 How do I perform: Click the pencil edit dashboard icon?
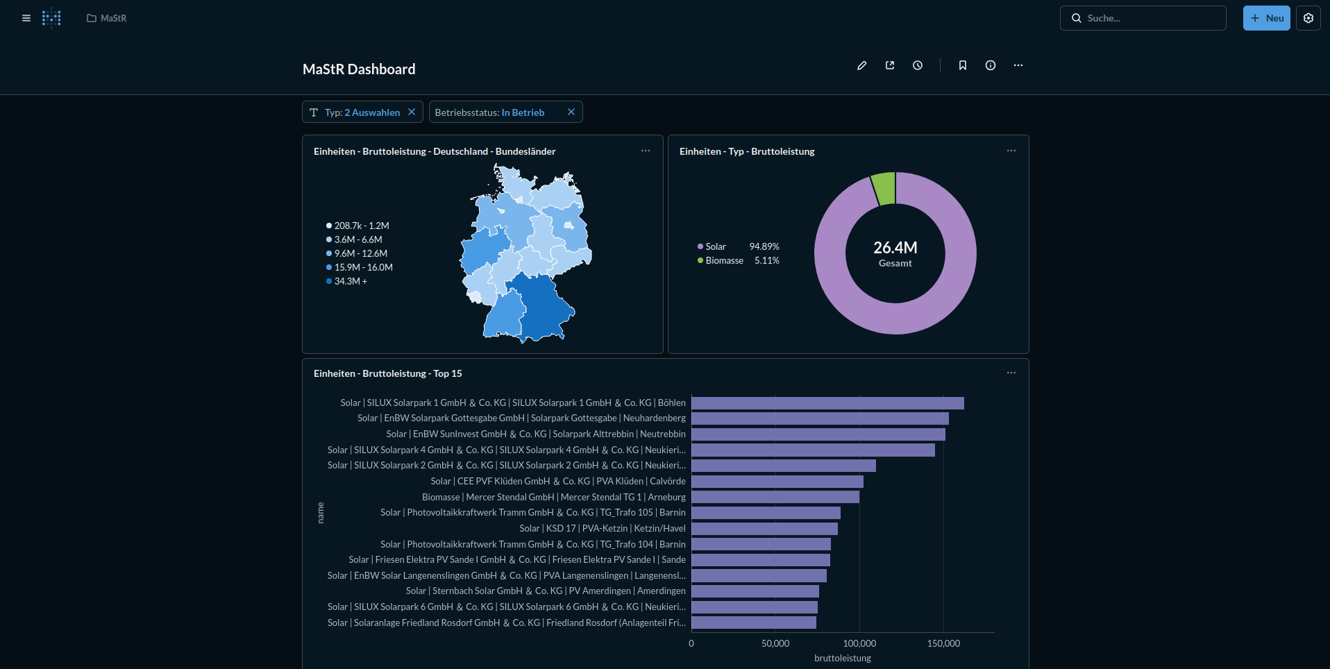861,65
